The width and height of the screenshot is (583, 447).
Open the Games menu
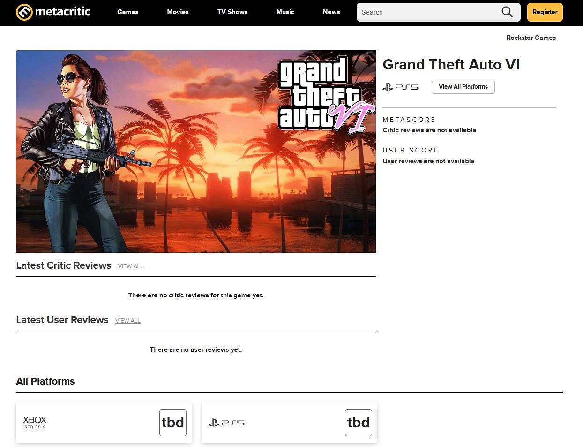coord(127,12)
